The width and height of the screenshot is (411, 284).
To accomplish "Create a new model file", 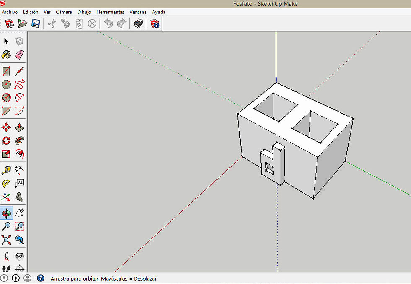I will click(9, 23).
